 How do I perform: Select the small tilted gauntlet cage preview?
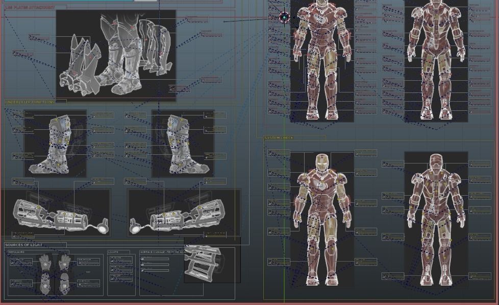coord(212,260)
